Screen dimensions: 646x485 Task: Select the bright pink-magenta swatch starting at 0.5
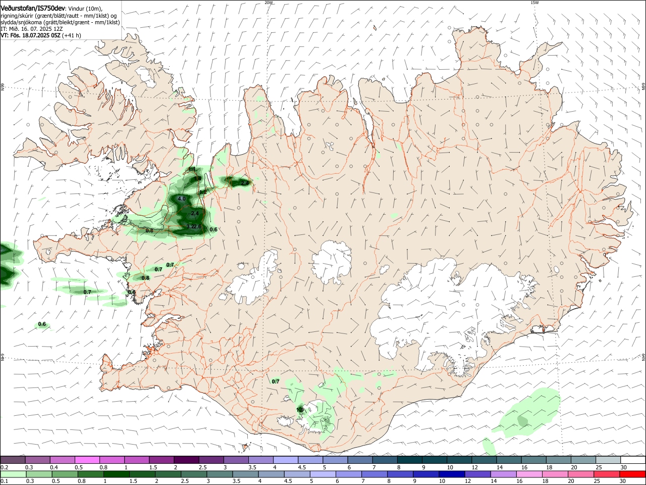[x=87, y=460]
